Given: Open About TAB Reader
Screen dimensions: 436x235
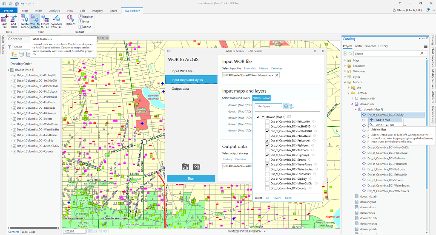Looking at the screenshot, I should (x=85, y=27).
